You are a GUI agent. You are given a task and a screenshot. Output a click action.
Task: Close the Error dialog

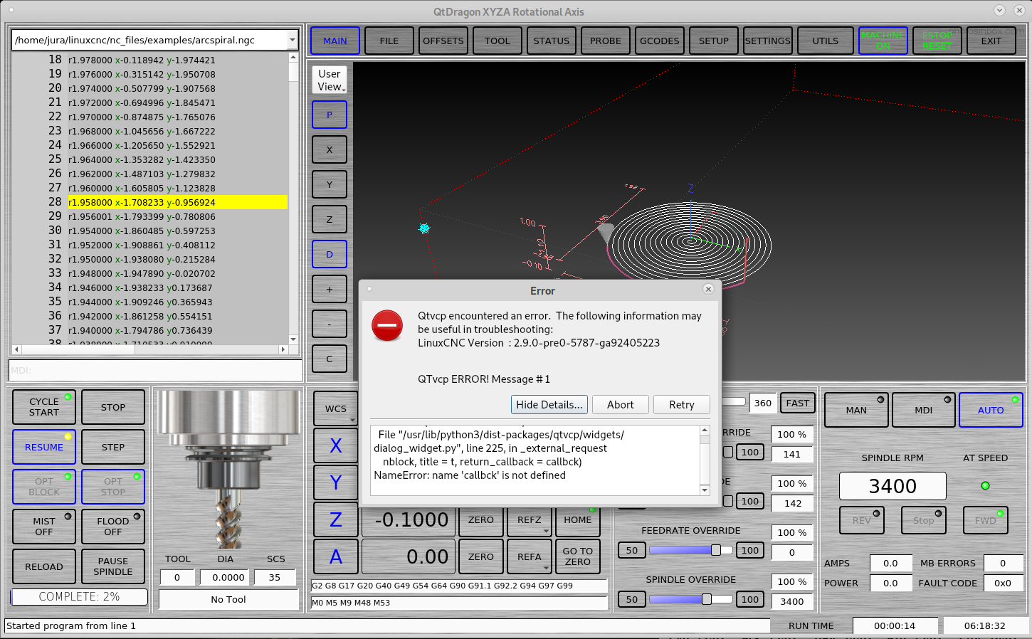tap(708, 289)
